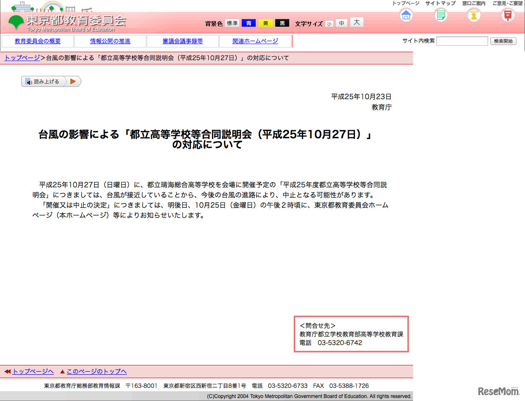Set background color to 標準
525x401 pixels.
[x=232, y=23]
